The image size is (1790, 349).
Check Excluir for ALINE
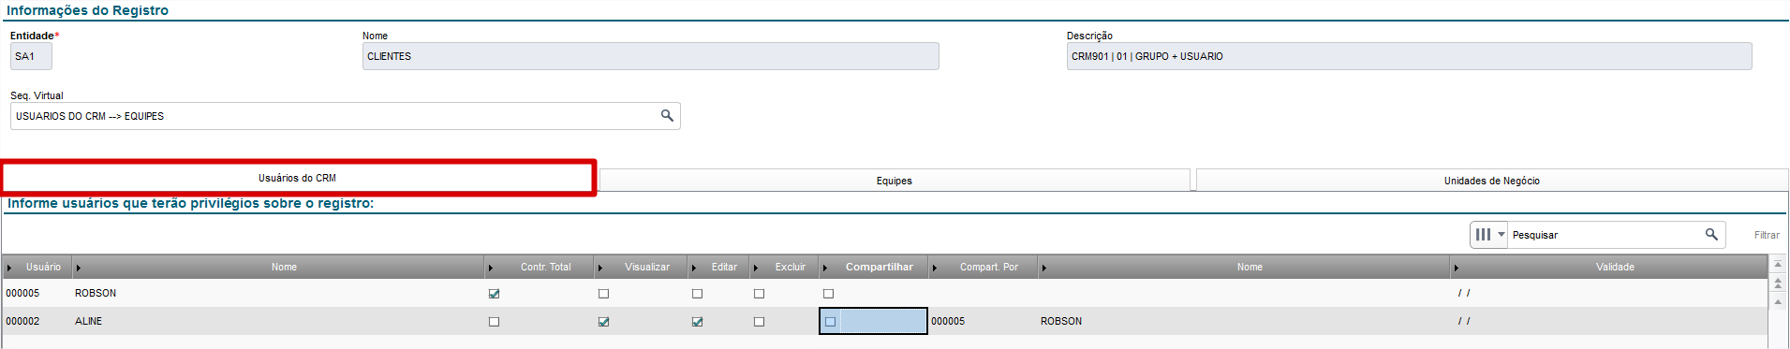click(x=759, y=322)
